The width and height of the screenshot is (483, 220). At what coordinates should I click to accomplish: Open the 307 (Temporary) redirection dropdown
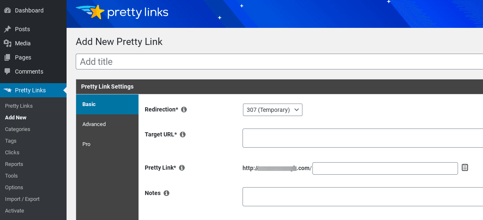tap(272, 110)
